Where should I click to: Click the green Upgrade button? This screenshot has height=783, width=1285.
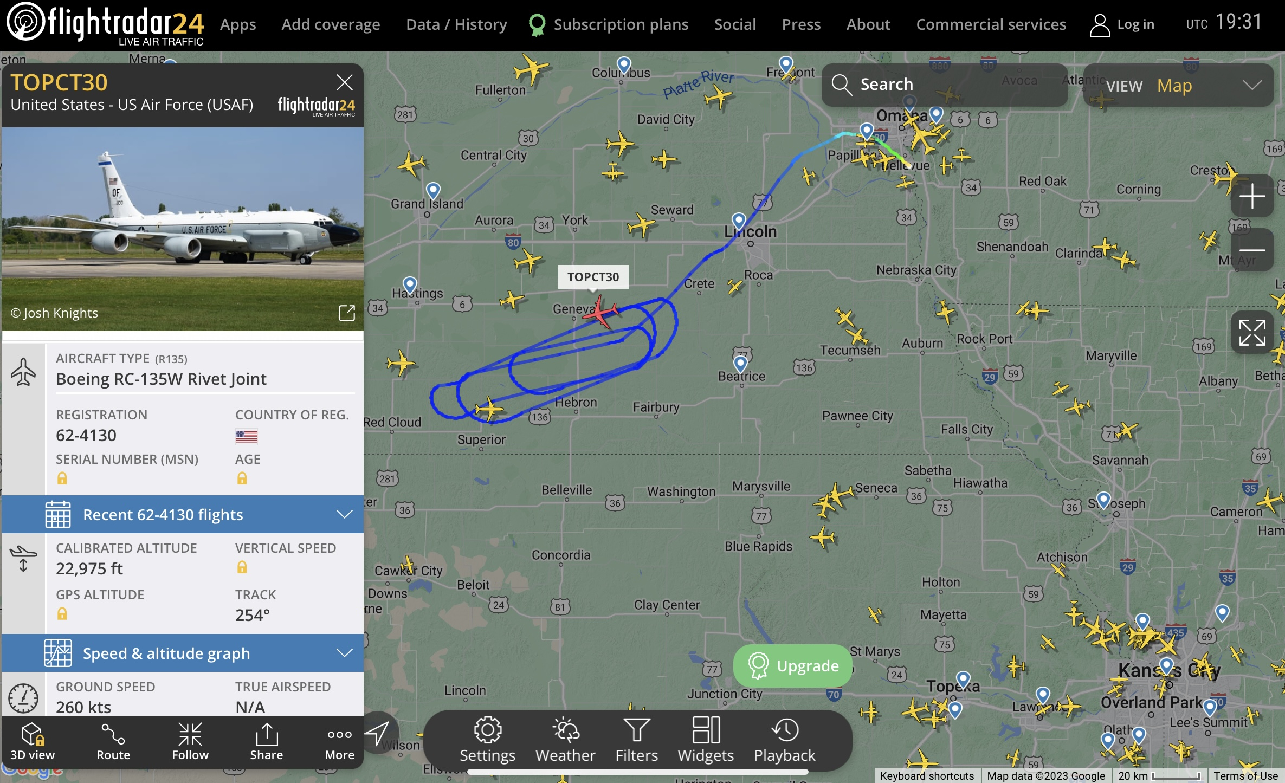click(792, 665)
